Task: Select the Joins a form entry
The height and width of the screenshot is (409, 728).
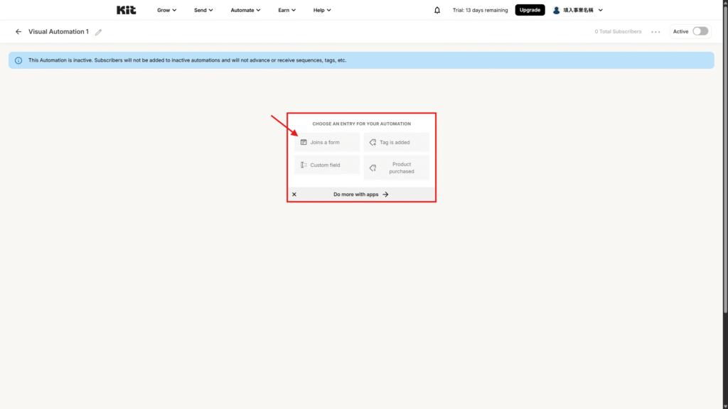Action: 326,143
